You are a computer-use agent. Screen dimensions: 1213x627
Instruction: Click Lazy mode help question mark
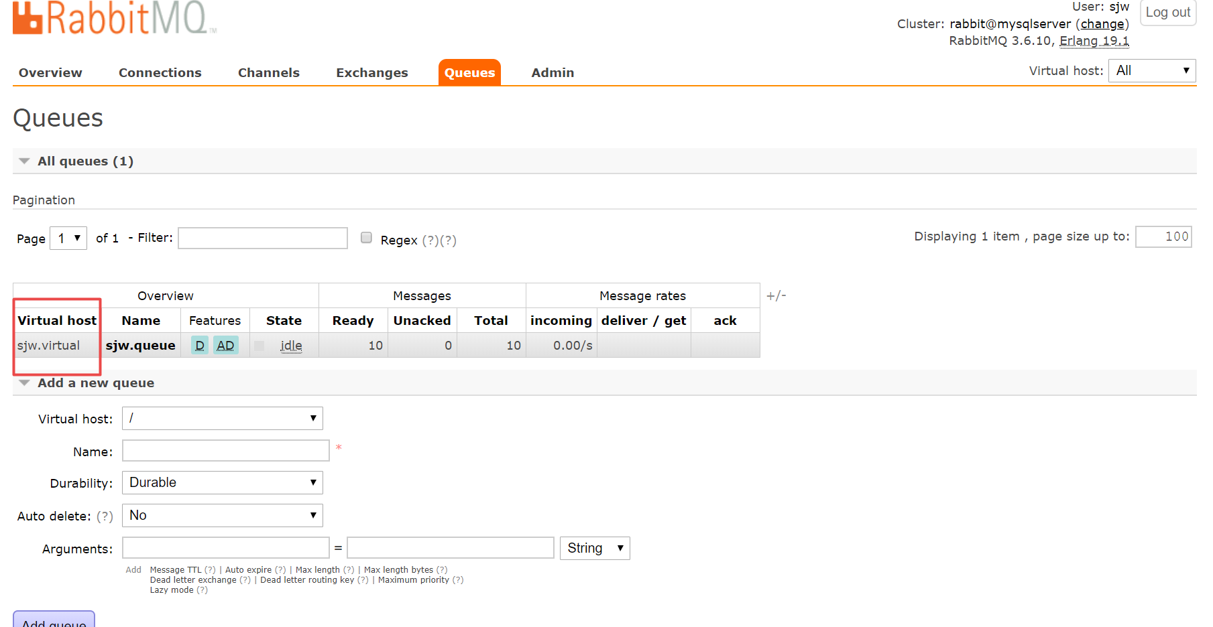click(x=203, y=590)
